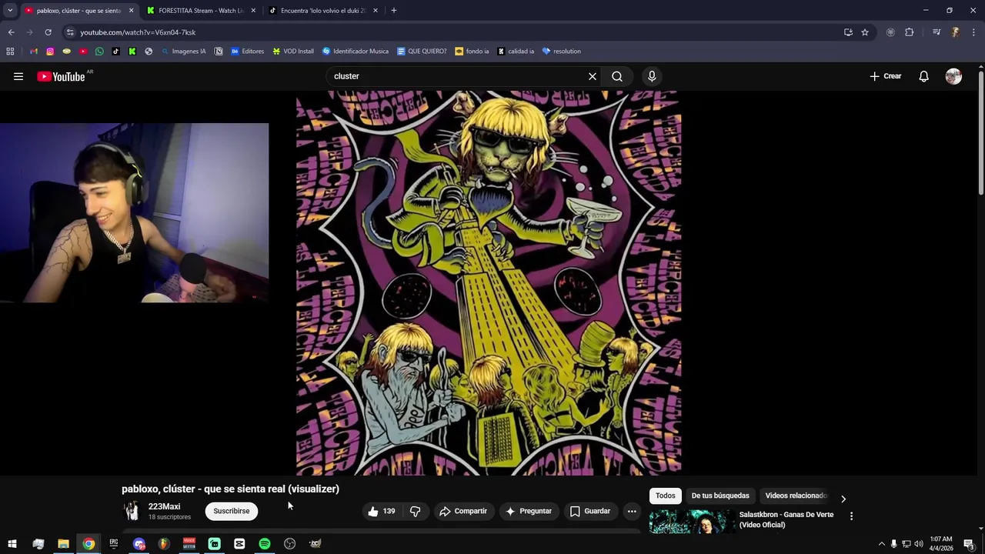Open the 223Maxi channel name link
Screen dimensions: 985x554
click(x=164, y=506)
